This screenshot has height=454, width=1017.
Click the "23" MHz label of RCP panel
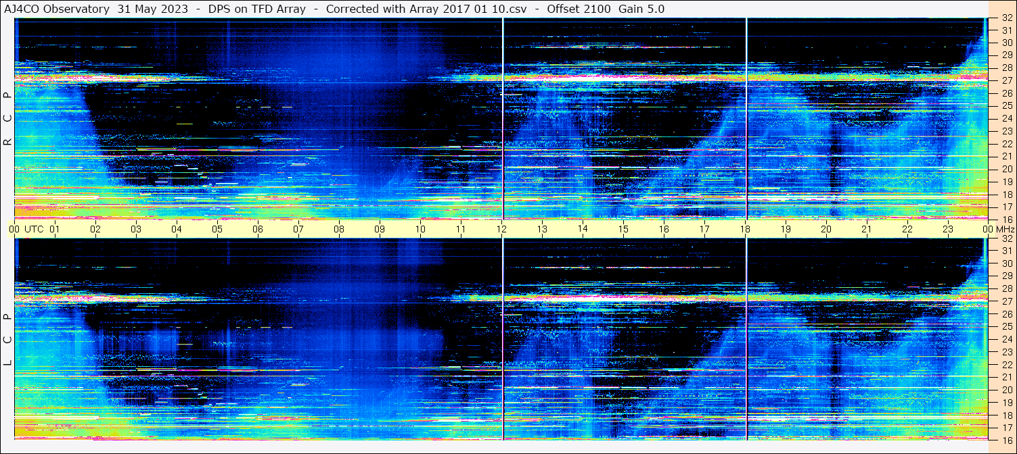click(1007, 131)
